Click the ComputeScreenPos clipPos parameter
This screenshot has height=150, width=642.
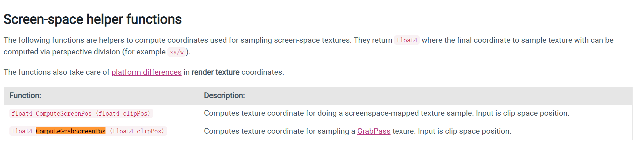coord(137,113)
